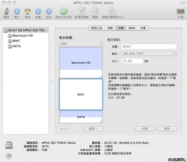The image size is (187, 162).
Task: Switch to the First Aid (修理工具) tab
Action: 97,28
